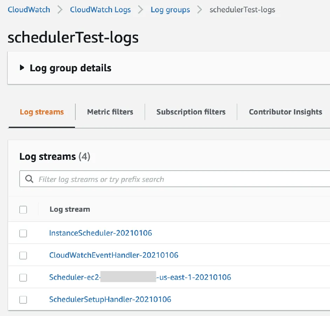This screenshot has height=316, width=330.
Task: Check the CloudWatchEventHandler-20210106 row checkbox
Action: (23, 255)
